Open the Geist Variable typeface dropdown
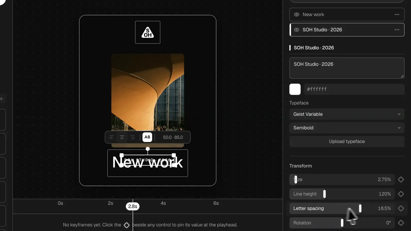The width and height of the screenshot is (411, 231). (347, 114)
